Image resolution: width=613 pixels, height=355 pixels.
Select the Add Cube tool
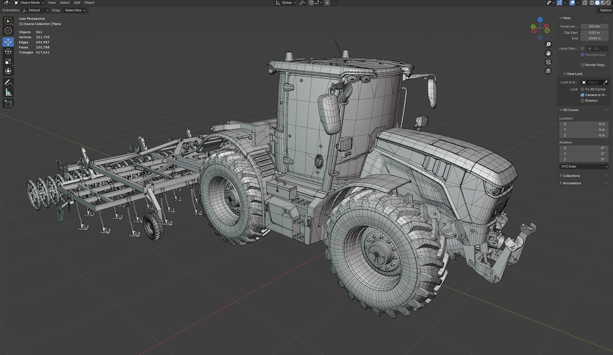point(8,104)
